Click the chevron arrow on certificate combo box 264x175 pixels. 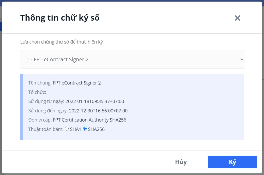click(x=242, y=59)
